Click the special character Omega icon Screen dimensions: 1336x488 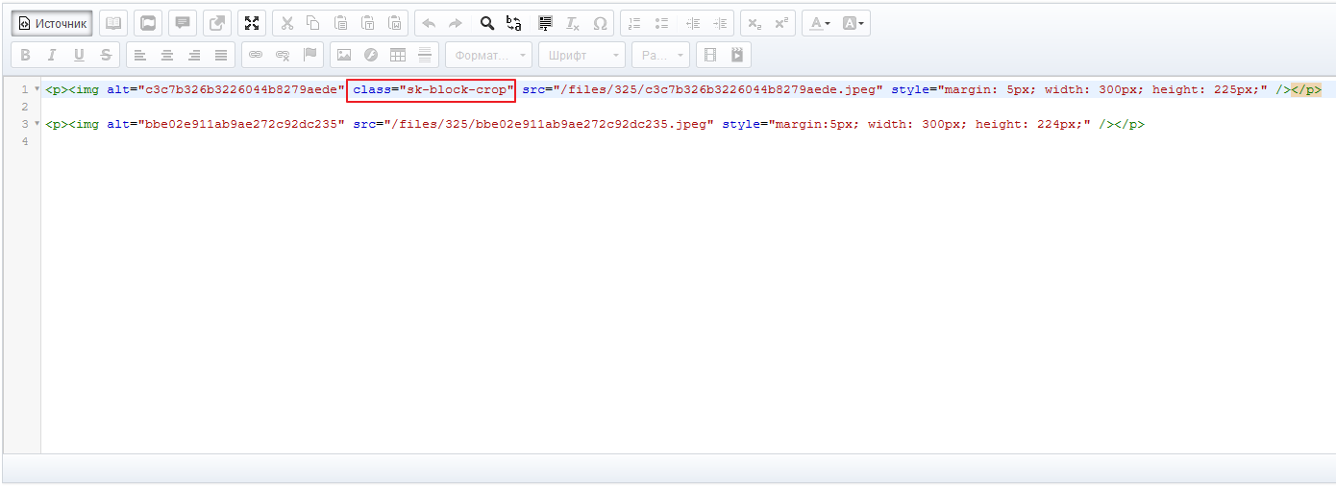coord(600,23)
